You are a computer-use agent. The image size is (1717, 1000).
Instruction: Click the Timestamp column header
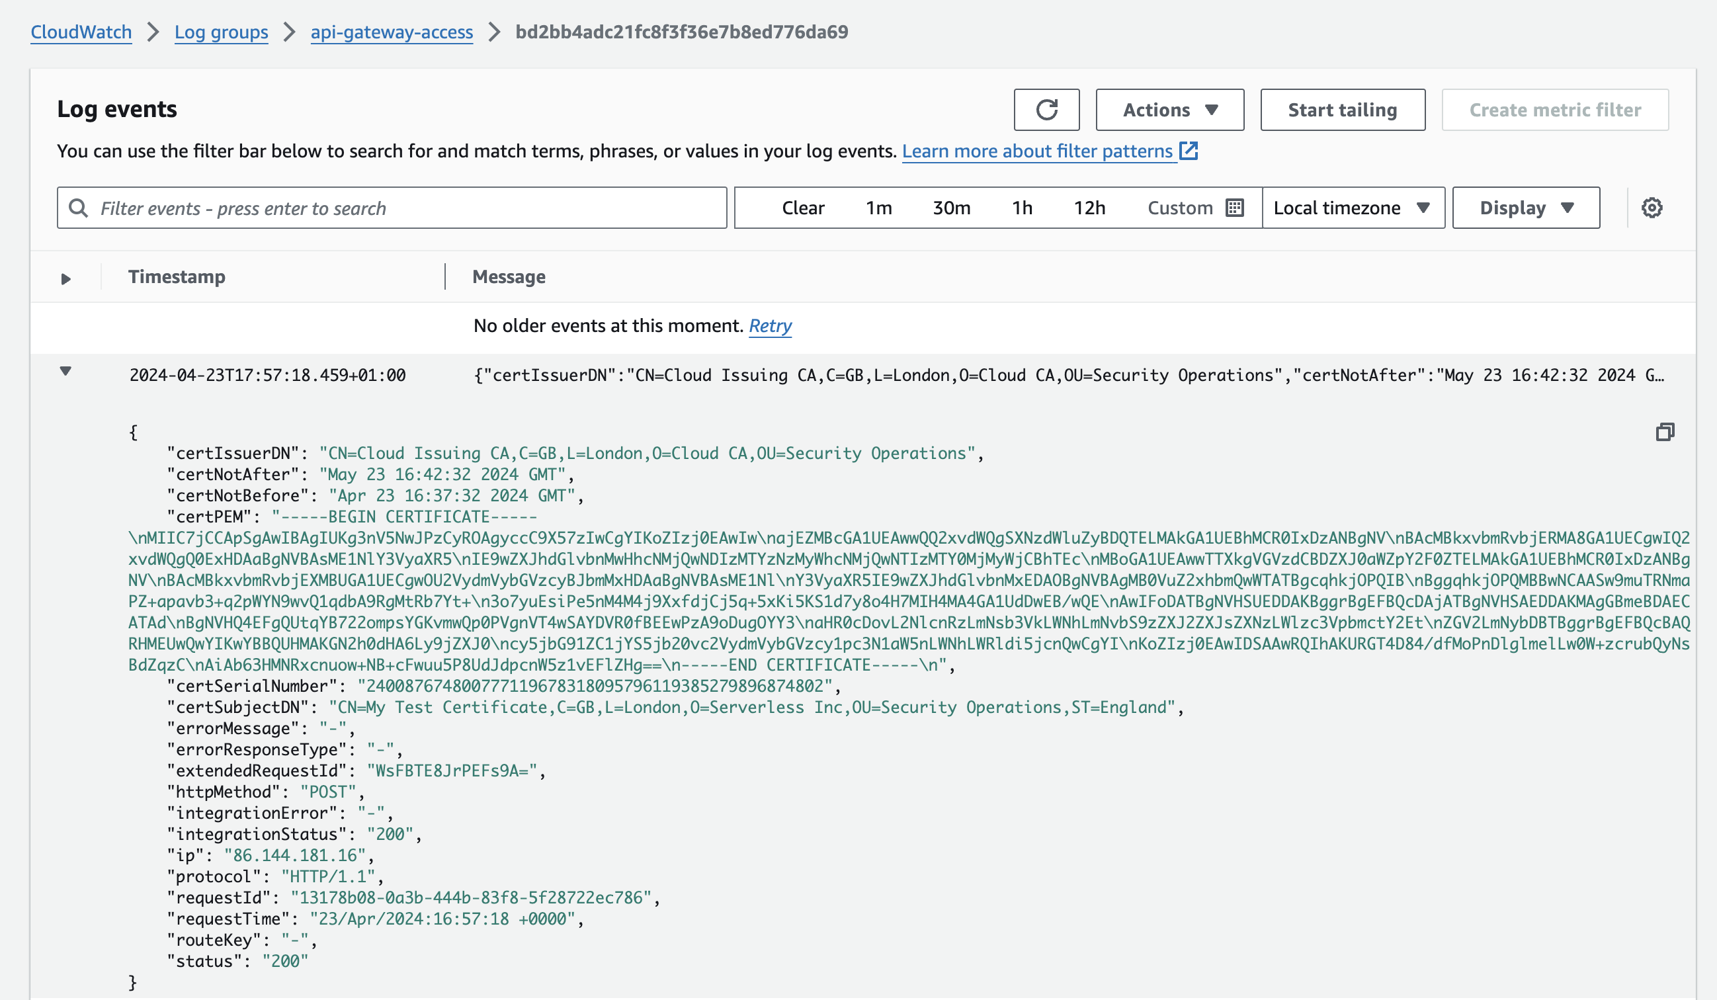point(177,276)
